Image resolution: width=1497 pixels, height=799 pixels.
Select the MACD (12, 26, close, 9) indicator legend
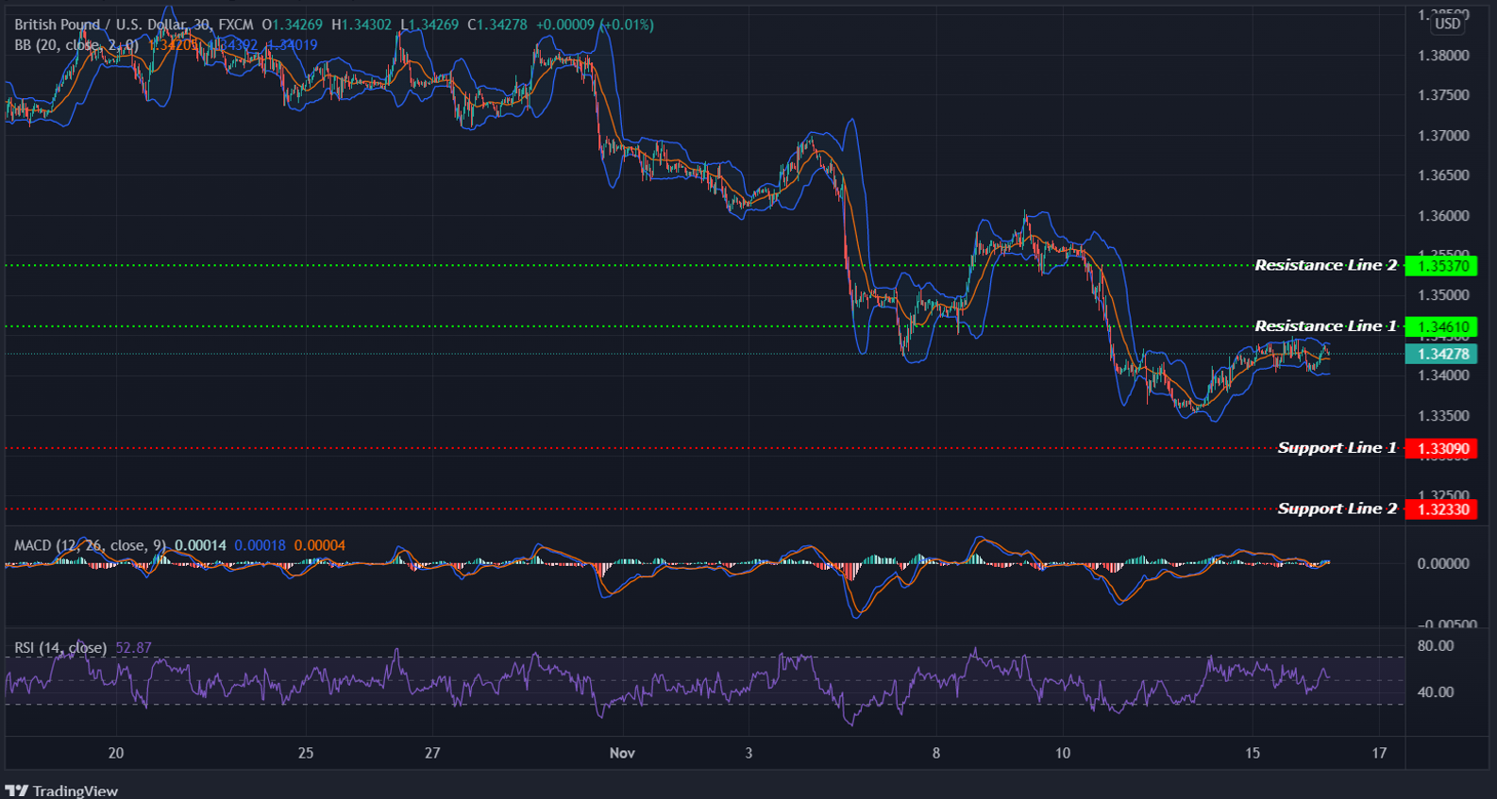pos(91,545)
